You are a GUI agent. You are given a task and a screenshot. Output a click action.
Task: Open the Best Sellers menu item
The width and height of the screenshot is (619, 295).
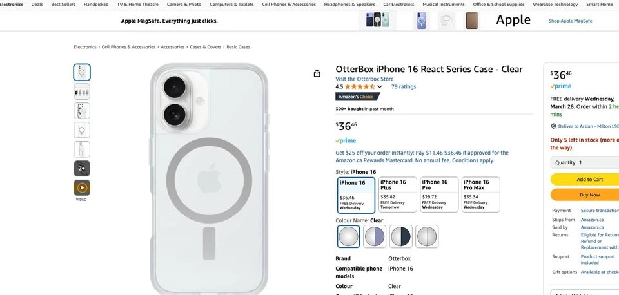coord(63,4)
